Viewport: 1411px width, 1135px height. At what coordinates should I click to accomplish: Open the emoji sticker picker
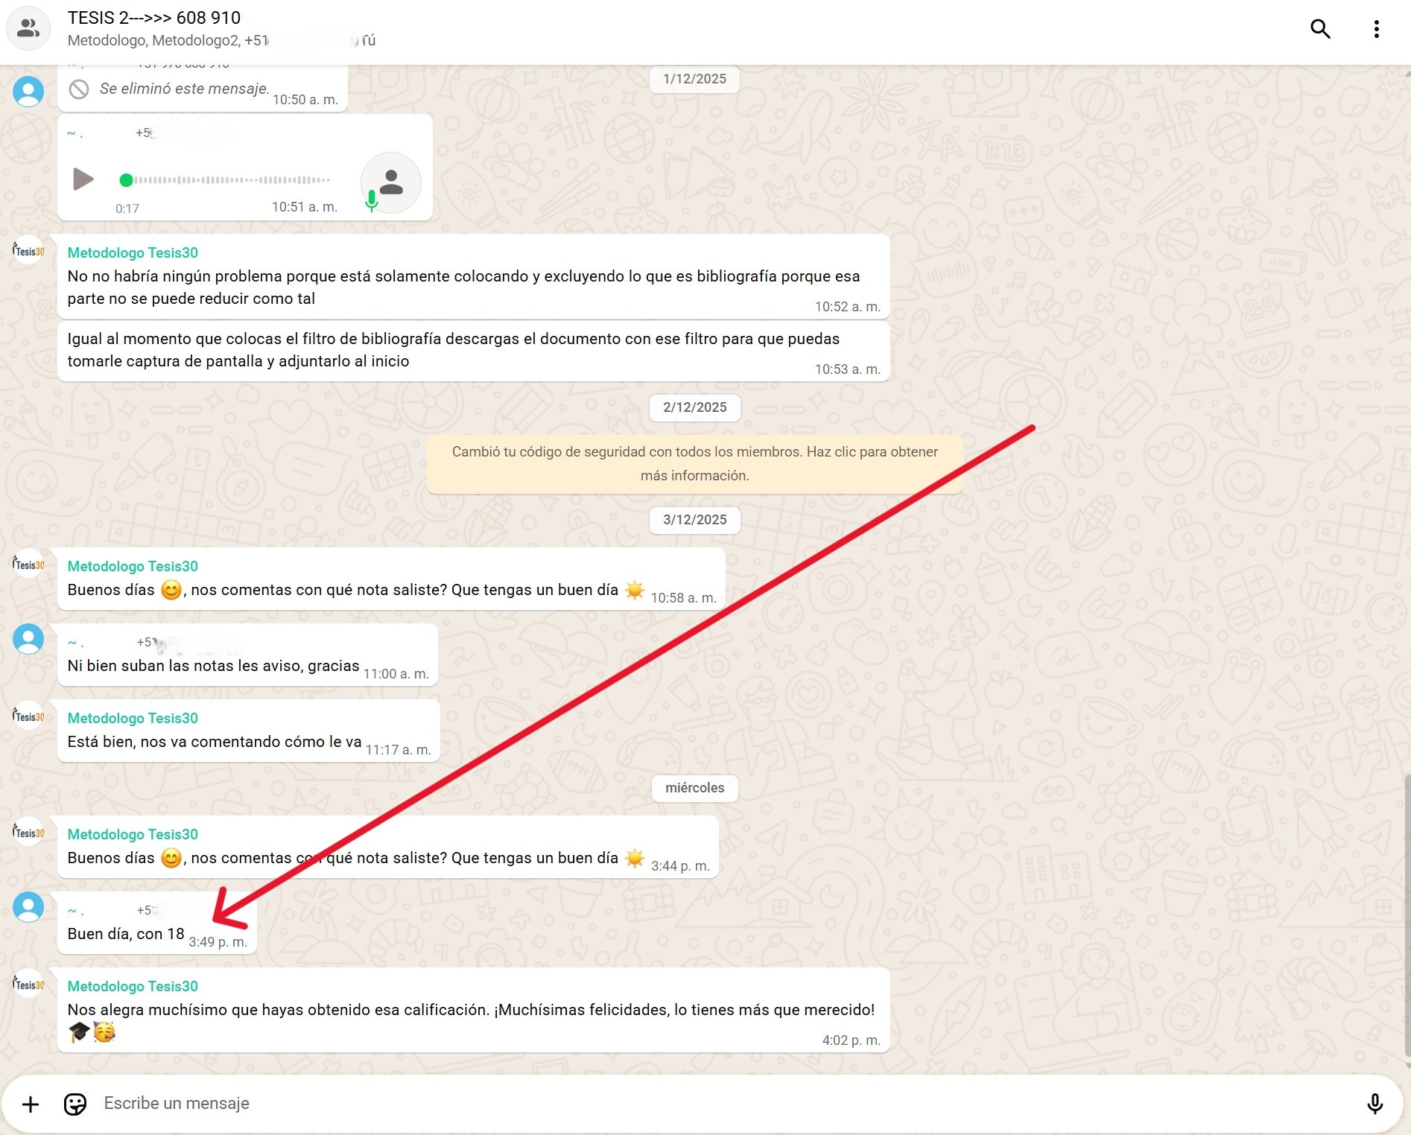(x=75, y=1104)
